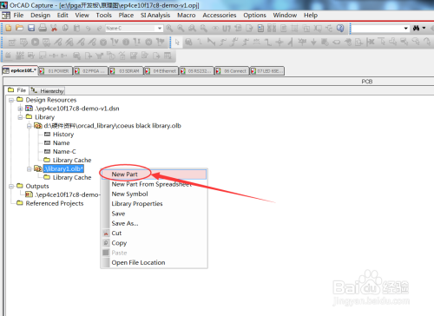
Task: Click the Undo arrow toolbar icon
Action: (x=89, y=28)
